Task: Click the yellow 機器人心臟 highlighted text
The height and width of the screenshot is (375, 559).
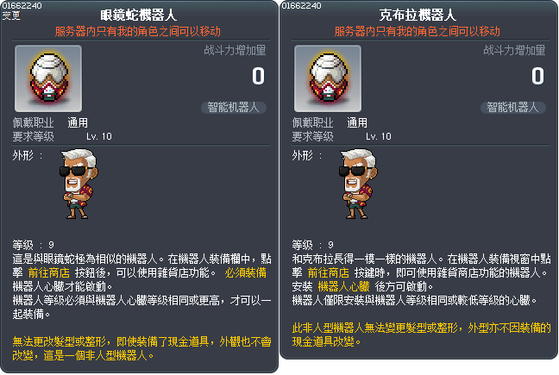Action: pos(343,286)
